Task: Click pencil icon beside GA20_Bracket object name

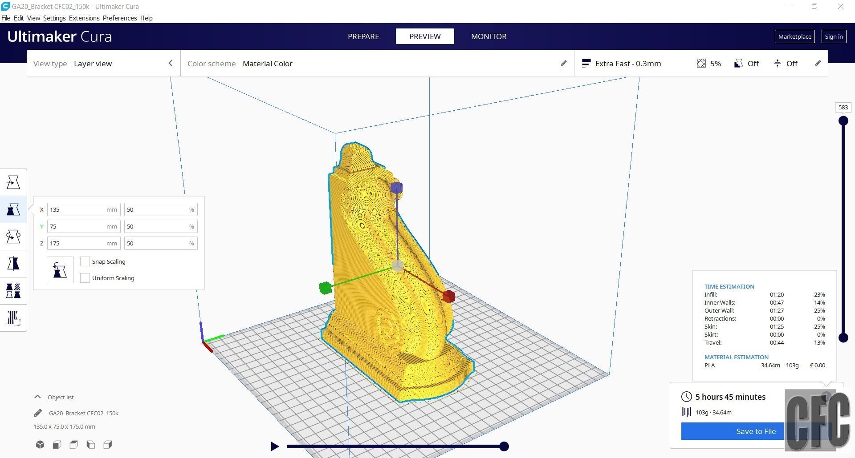Action: click(x=38, y=413)
